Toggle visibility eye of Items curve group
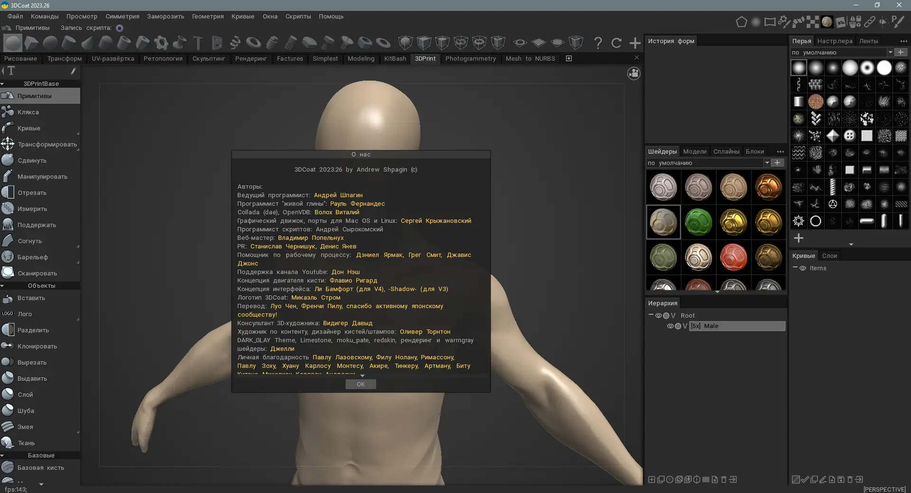 tap(803, 268)
